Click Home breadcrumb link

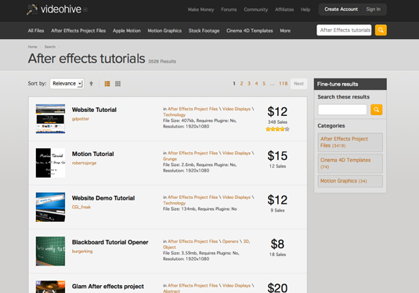point(32,47)
